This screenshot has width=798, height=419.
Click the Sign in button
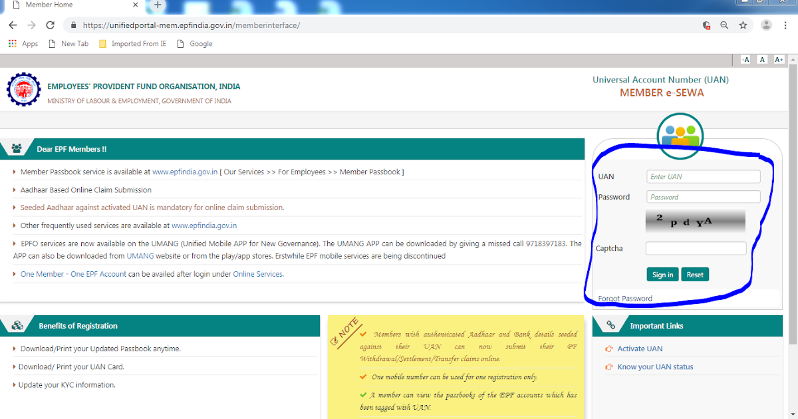pyautogui.click(x=662, y=274)
